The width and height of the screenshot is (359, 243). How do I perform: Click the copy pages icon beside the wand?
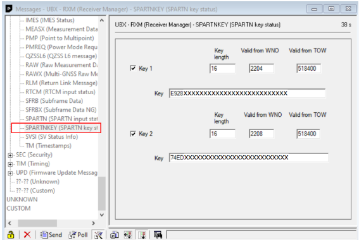(114, 235)
